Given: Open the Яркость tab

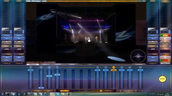Looking at the screenshot, I should 33,65.
